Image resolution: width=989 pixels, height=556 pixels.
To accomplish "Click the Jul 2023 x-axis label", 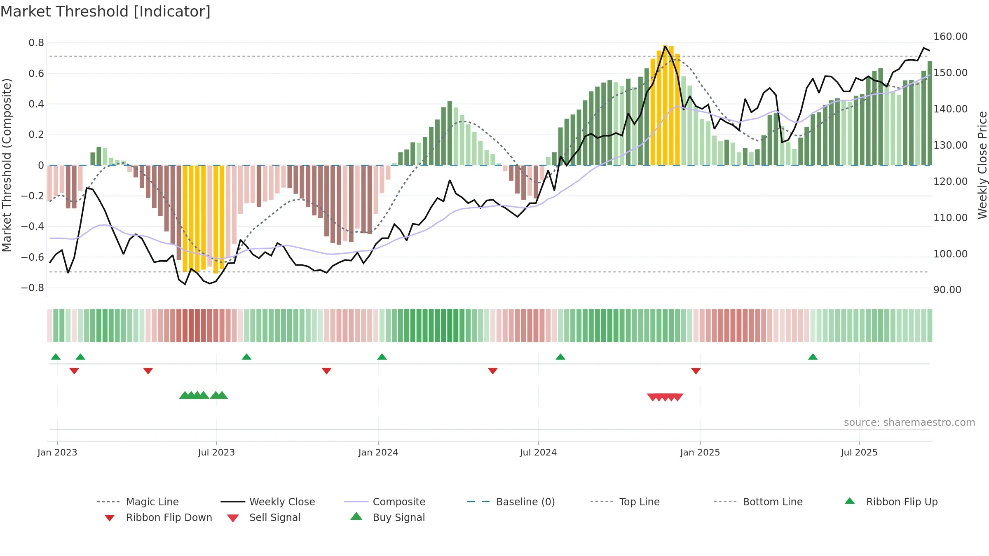I will point(216,452).
